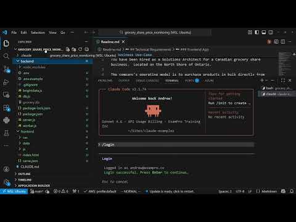
Task: Switch to the Azure panel tab
Action: click(209, 81)
